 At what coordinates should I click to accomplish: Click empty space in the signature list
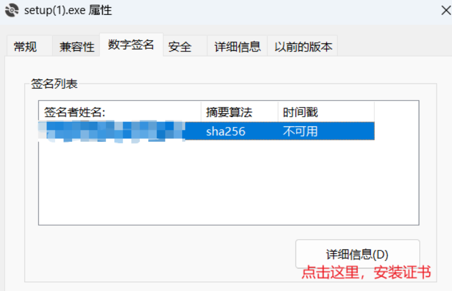pyautogui.click(x=228, y=182)
